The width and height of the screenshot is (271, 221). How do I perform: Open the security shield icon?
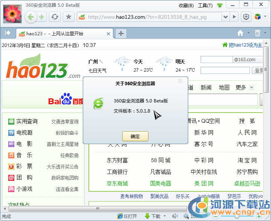[x=246, y=17]
